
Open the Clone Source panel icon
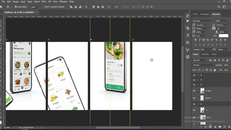(188, 28)
